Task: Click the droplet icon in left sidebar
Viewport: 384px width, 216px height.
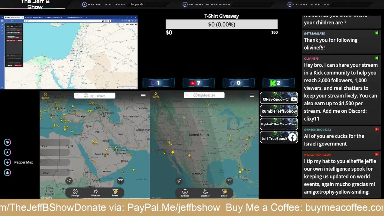Action: (x=7, y=172)
